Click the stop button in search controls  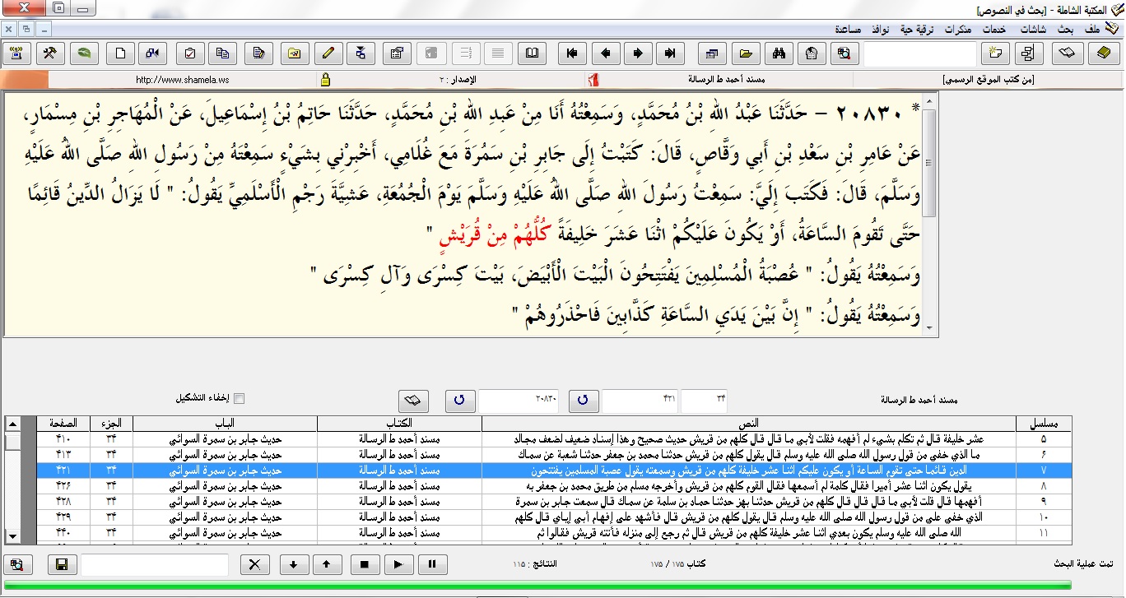[365, 565]
